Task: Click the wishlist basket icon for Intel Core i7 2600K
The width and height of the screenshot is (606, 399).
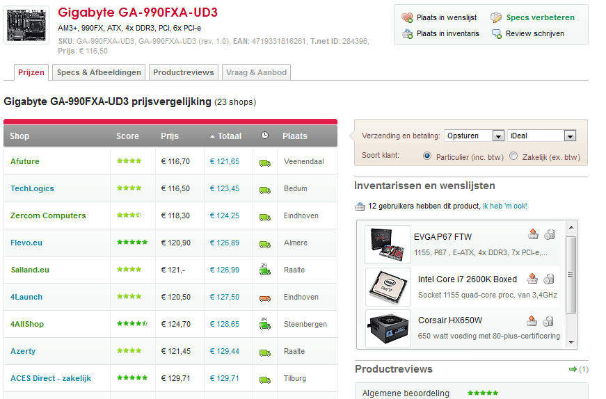Action: [x=532, y=278]
